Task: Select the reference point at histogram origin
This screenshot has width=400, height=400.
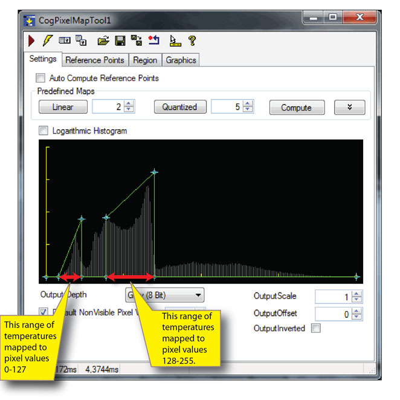Action: (x=46, y=277)
